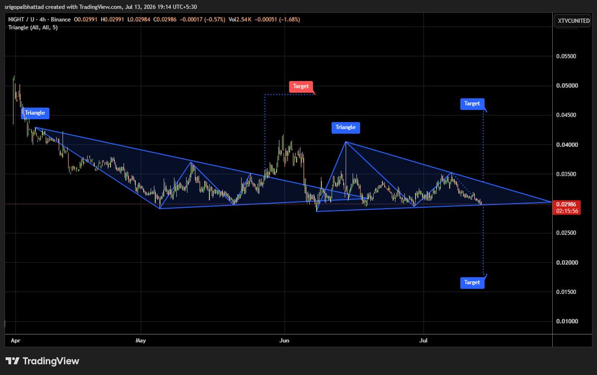The image size is (597, 375).
Task: Click the Jun label on time axis
Action: (284, 341)
